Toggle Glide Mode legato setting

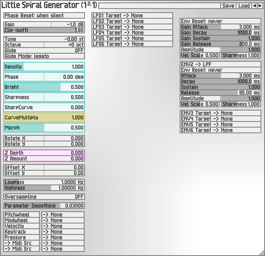[44, 56]
